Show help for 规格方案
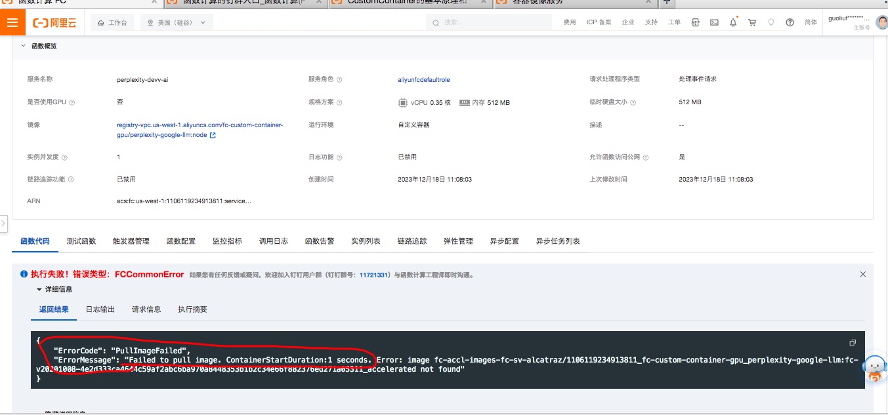The image size is (888, 415). (x=339, y=102)
